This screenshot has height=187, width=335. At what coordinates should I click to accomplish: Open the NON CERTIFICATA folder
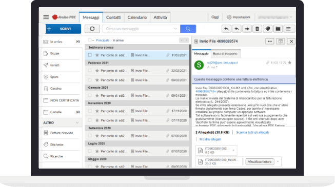[62, 100]
